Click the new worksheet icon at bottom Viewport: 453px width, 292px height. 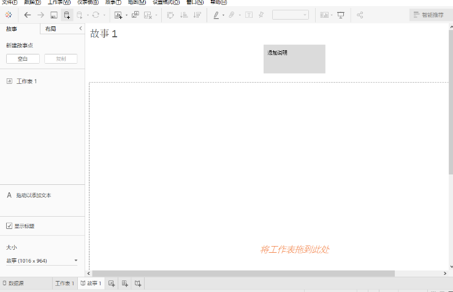[x=112, y=283]
